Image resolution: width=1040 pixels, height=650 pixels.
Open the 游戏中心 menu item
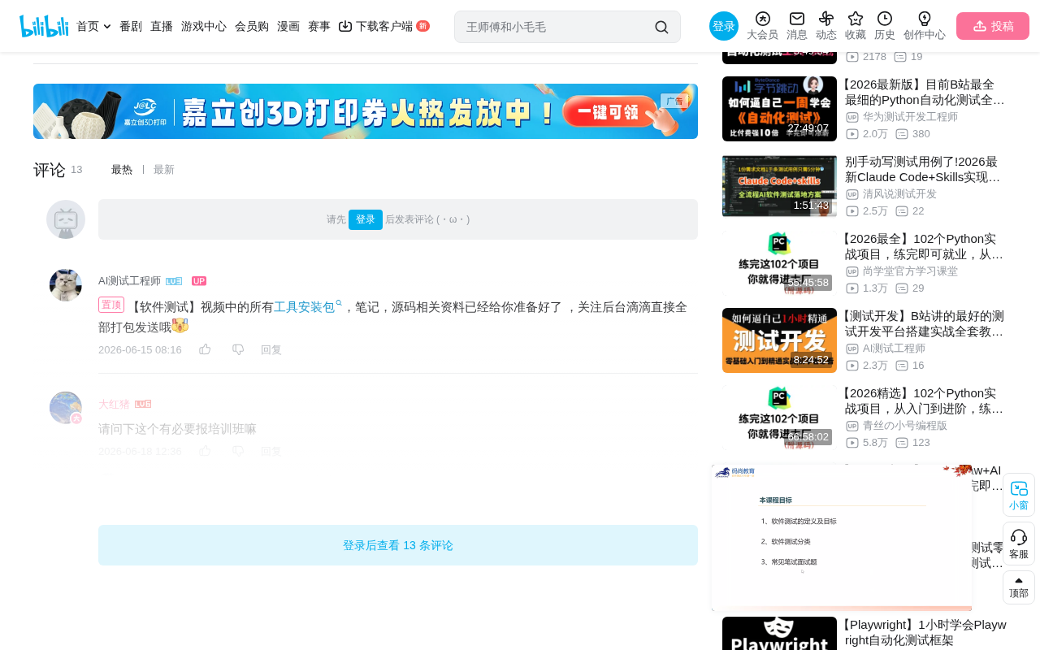coord(204,26)
